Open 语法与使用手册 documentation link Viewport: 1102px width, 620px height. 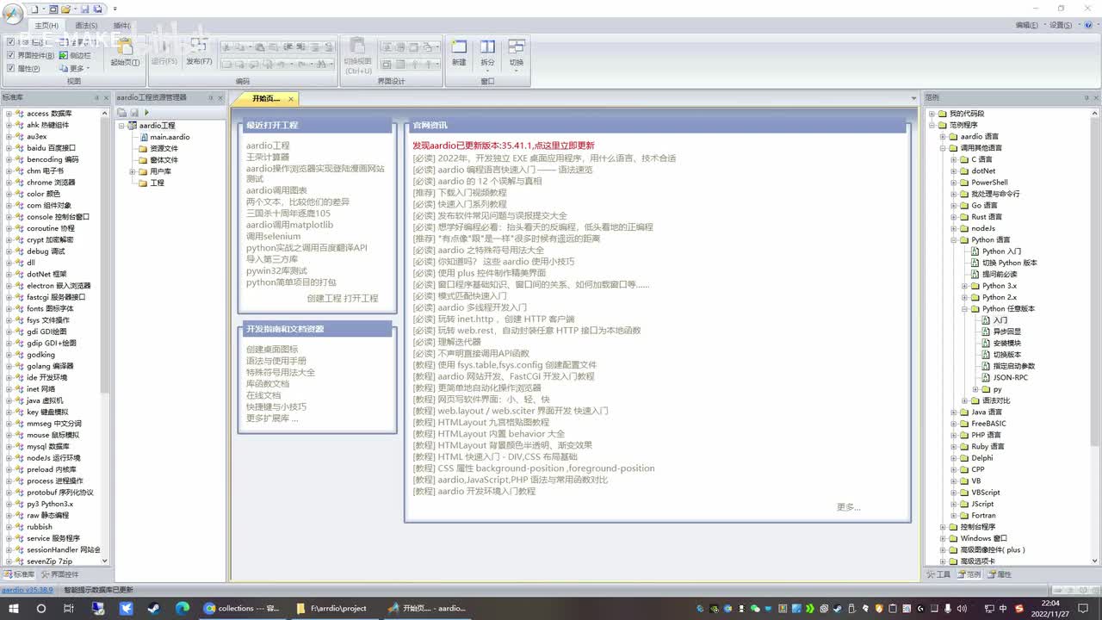click(x=276, y=361)
